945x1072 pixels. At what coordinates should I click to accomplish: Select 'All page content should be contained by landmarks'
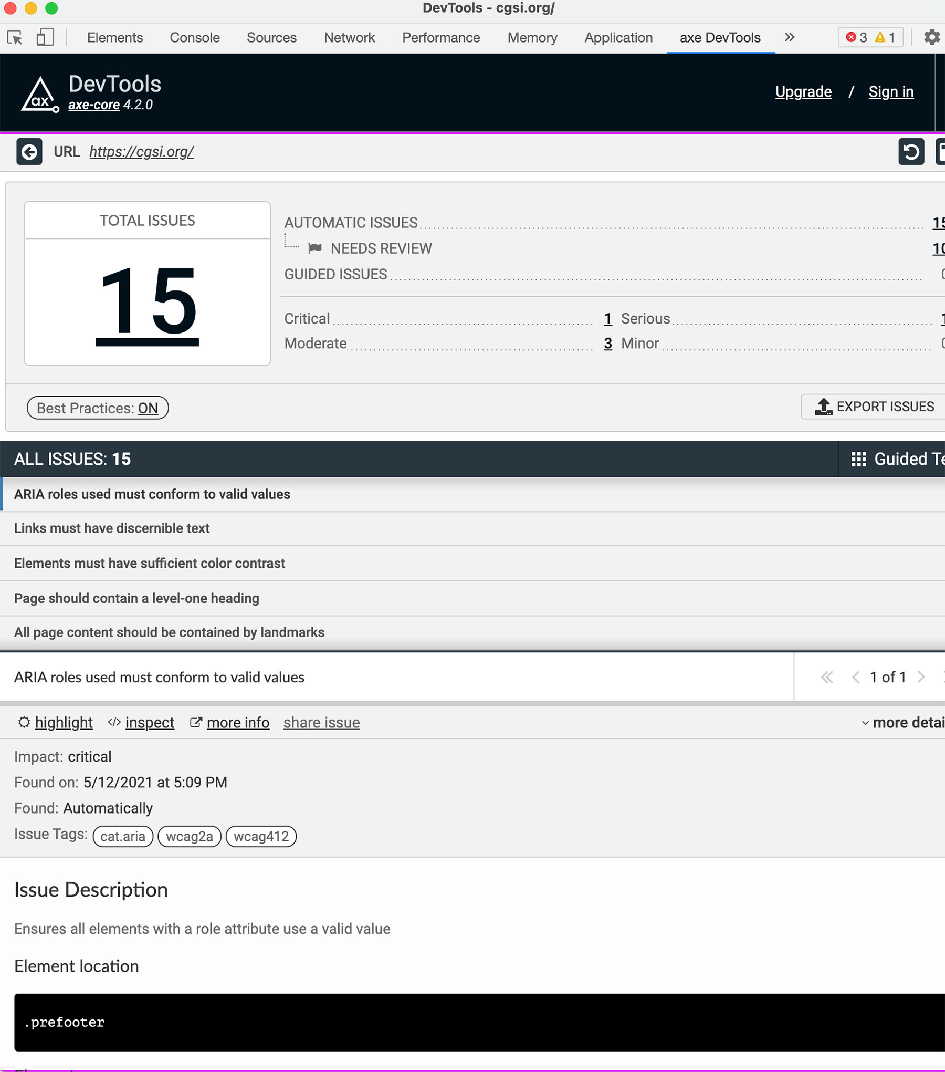[472, 632]
